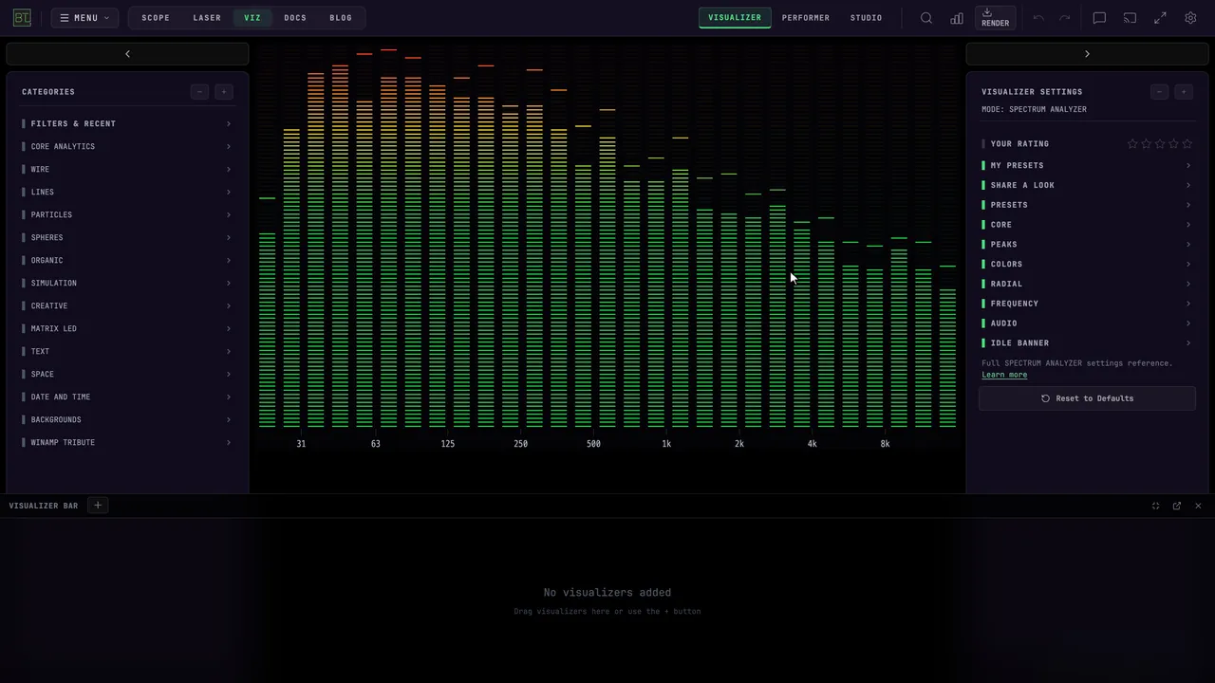The height and width of the screenshot is (683, 1215).
Task: Open the Blog tab
Action: coord(341,18)
